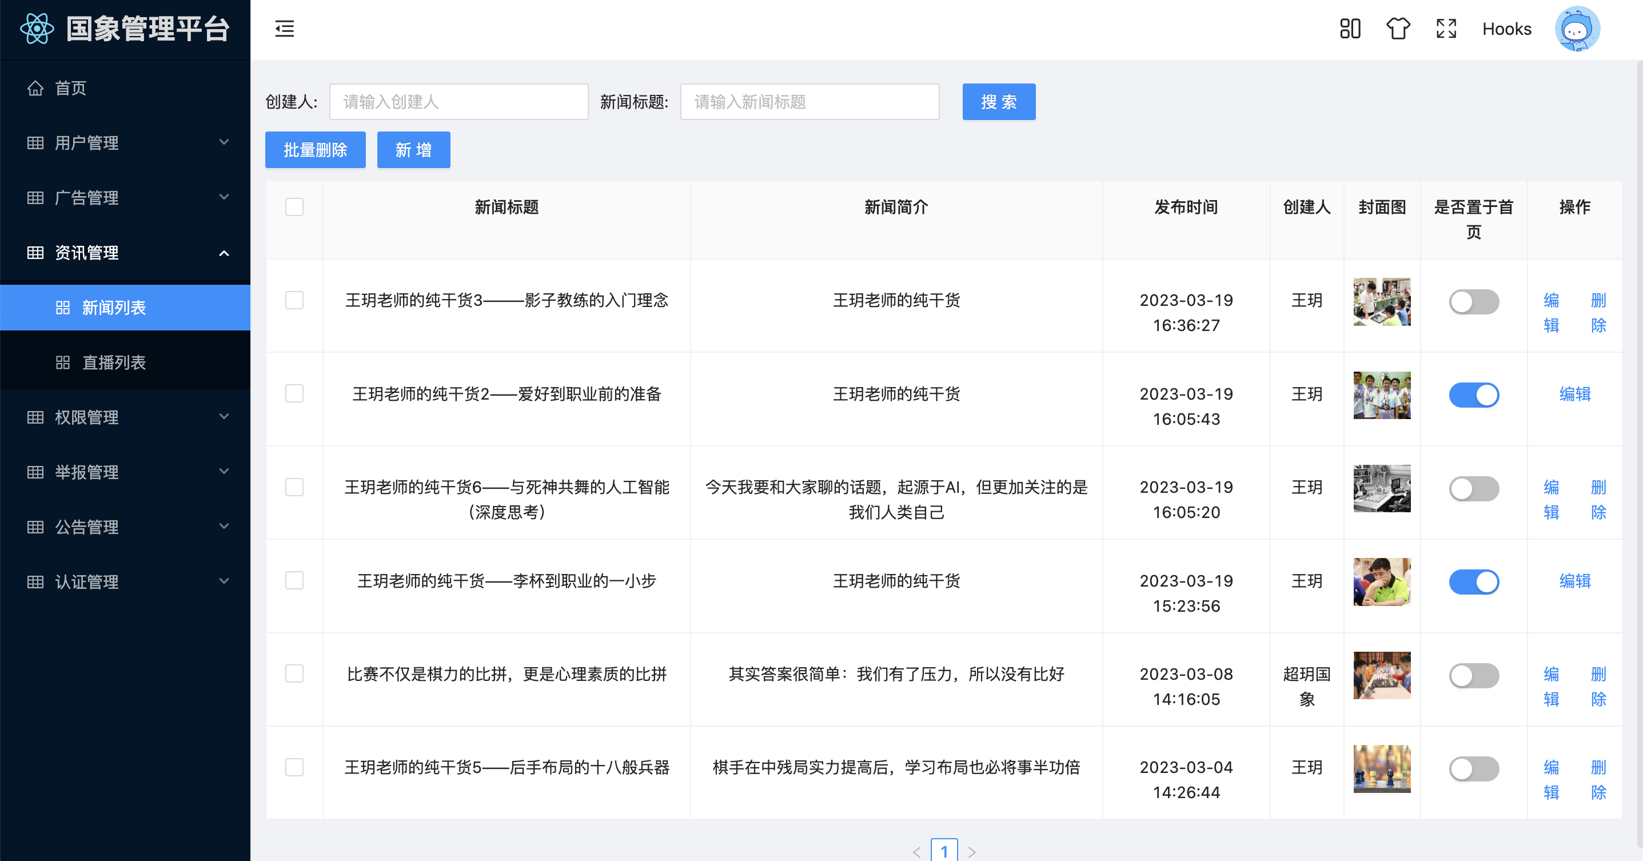
Task: Click the table icon beside 认证管理
Action: point(35,581)
